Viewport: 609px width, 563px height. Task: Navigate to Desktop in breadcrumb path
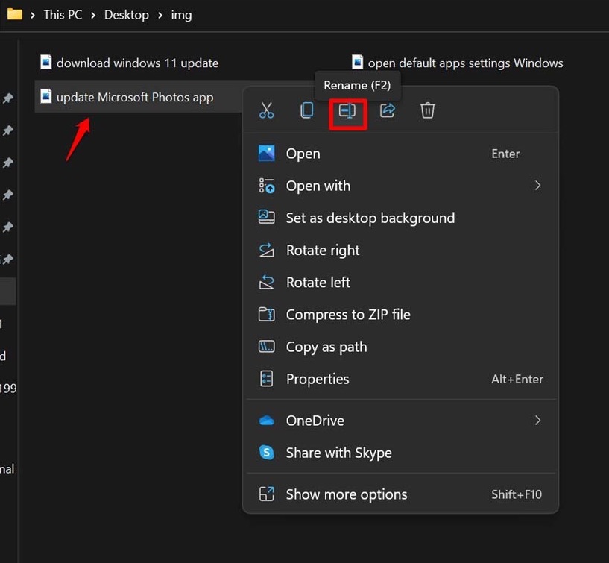click(126, 15)
